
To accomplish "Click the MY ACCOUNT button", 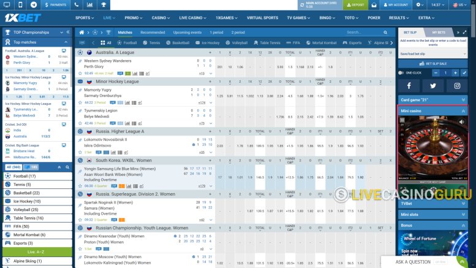I will point(396,5).
